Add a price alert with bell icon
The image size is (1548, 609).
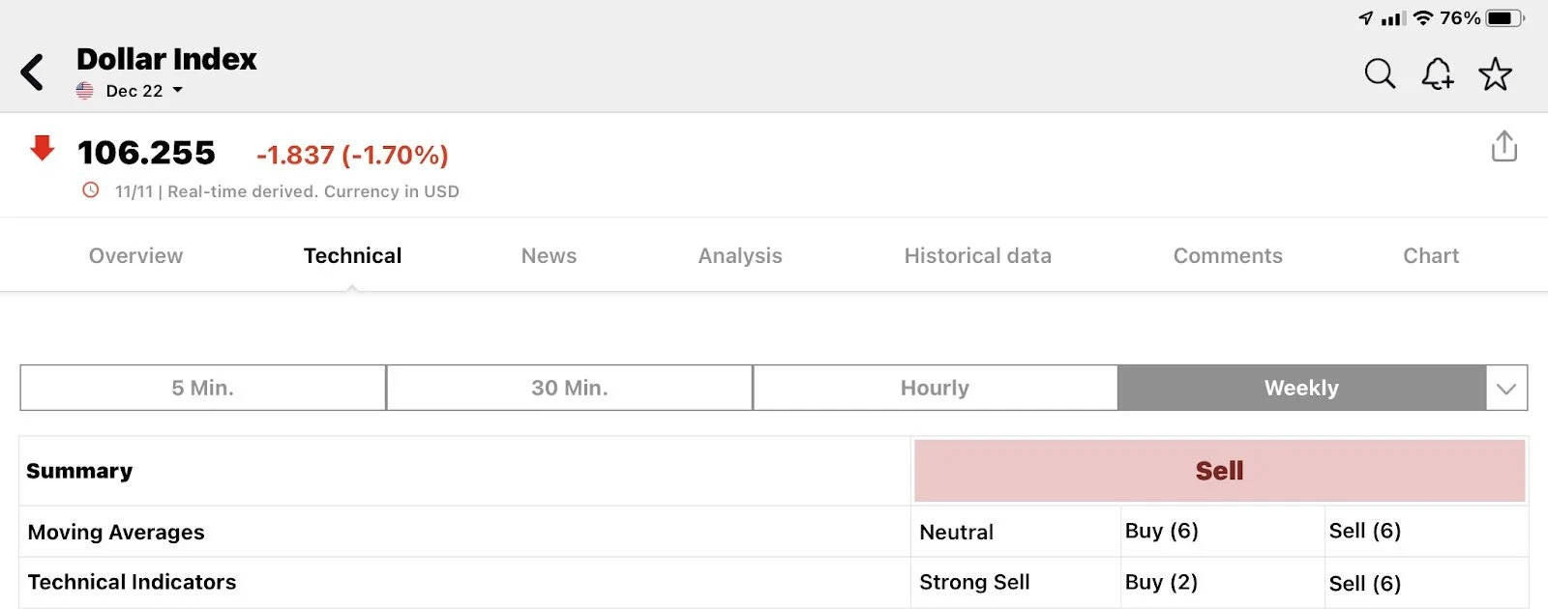[1437, 73]
